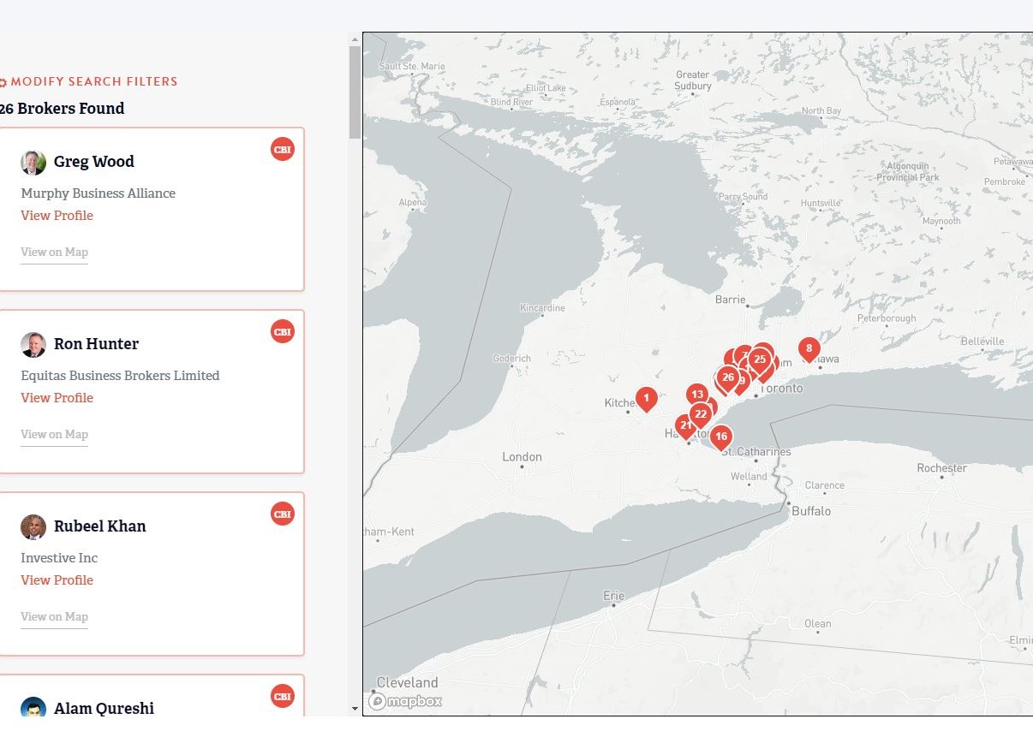Image resolution: width=1033 pixels, height=737 pixels.
Task: Open the Modify Search Filters link
Action: pos(94,82)
